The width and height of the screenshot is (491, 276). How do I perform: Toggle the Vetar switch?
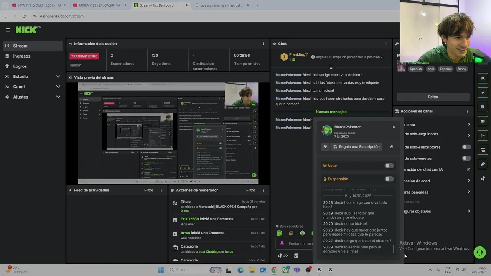[389, 166]
